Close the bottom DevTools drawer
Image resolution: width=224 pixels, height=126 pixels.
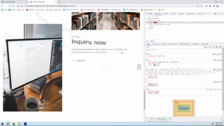pyautogui.click(x=222, y=118)
